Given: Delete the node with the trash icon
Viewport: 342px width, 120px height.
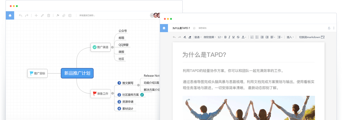Looking at the screenshot, I should click(49, 15).
